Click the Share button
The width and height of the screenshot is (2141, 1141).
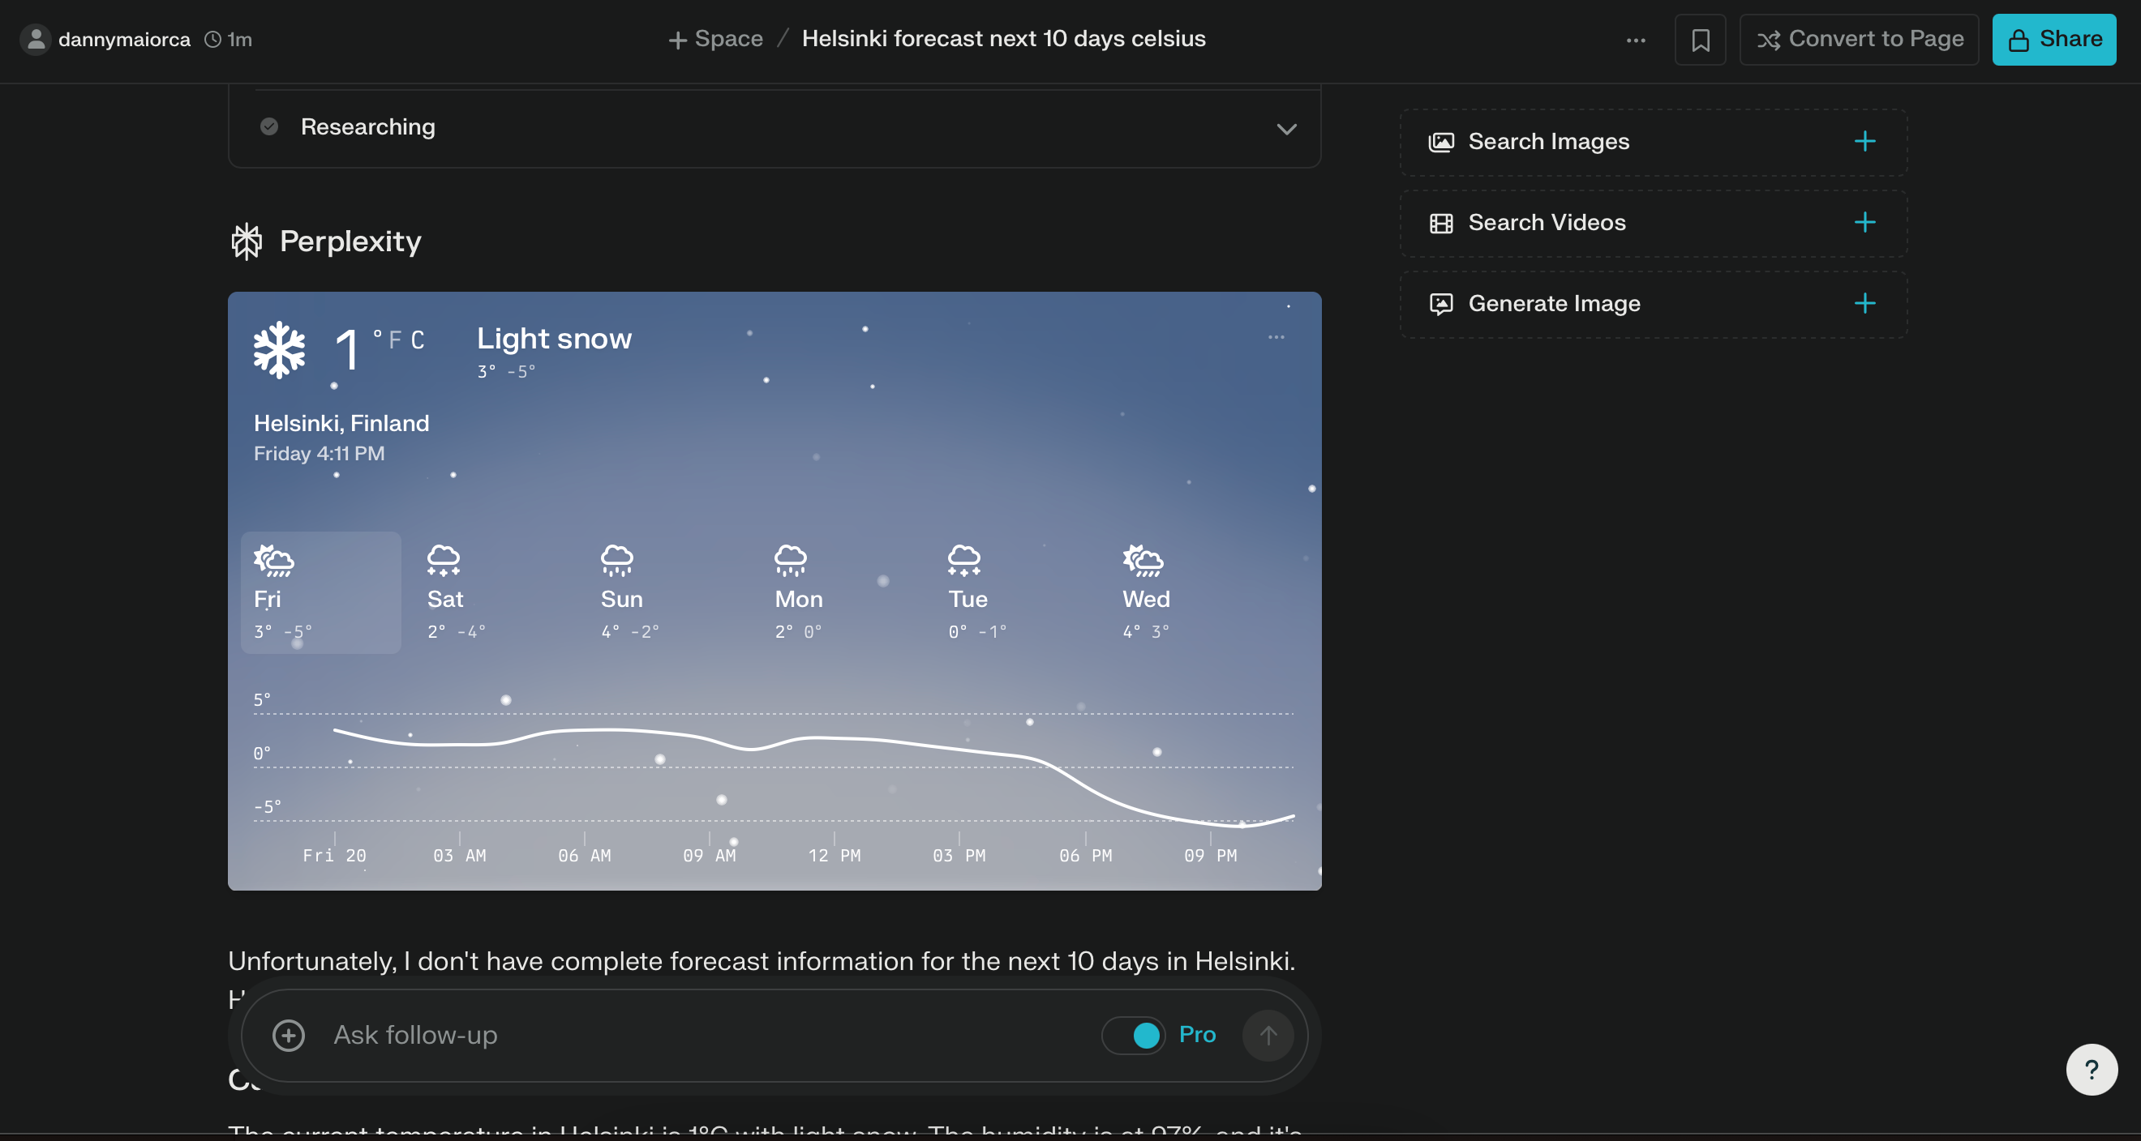(2053, 40)
